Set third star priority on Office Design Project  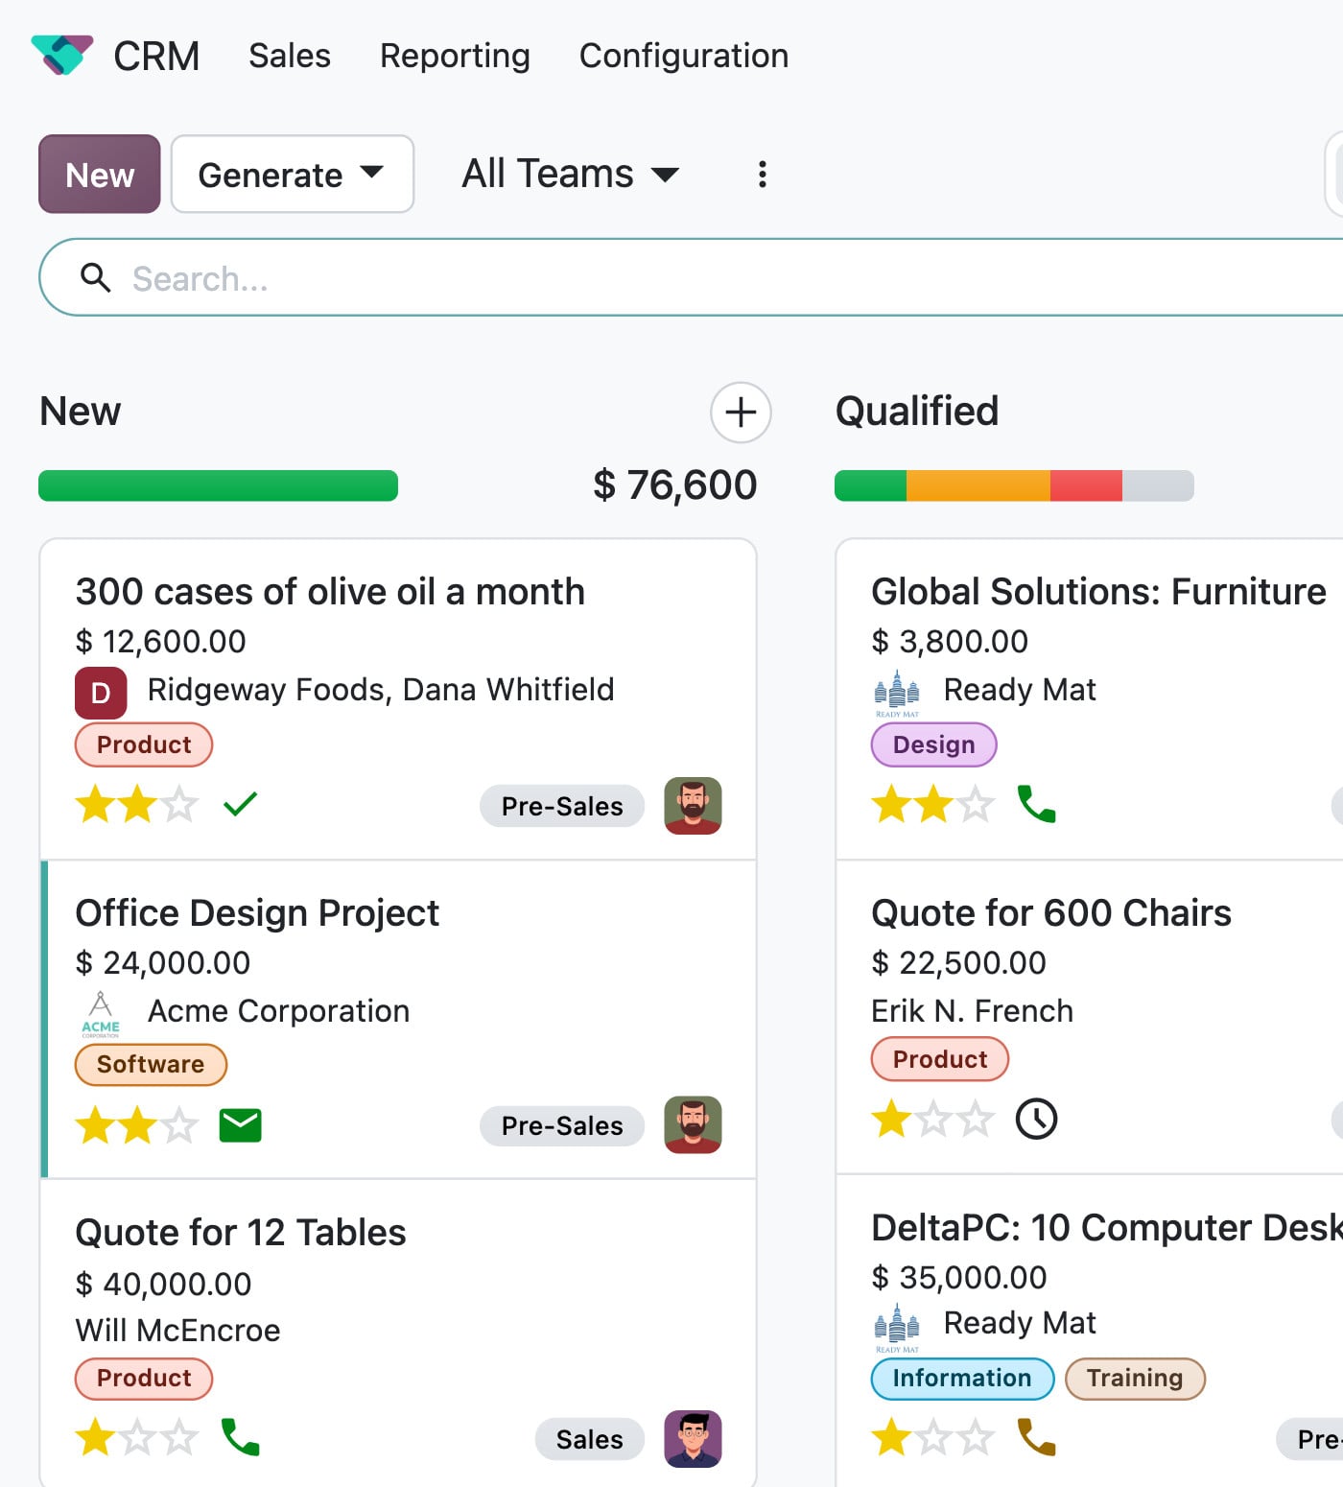tap(179, 1124)
